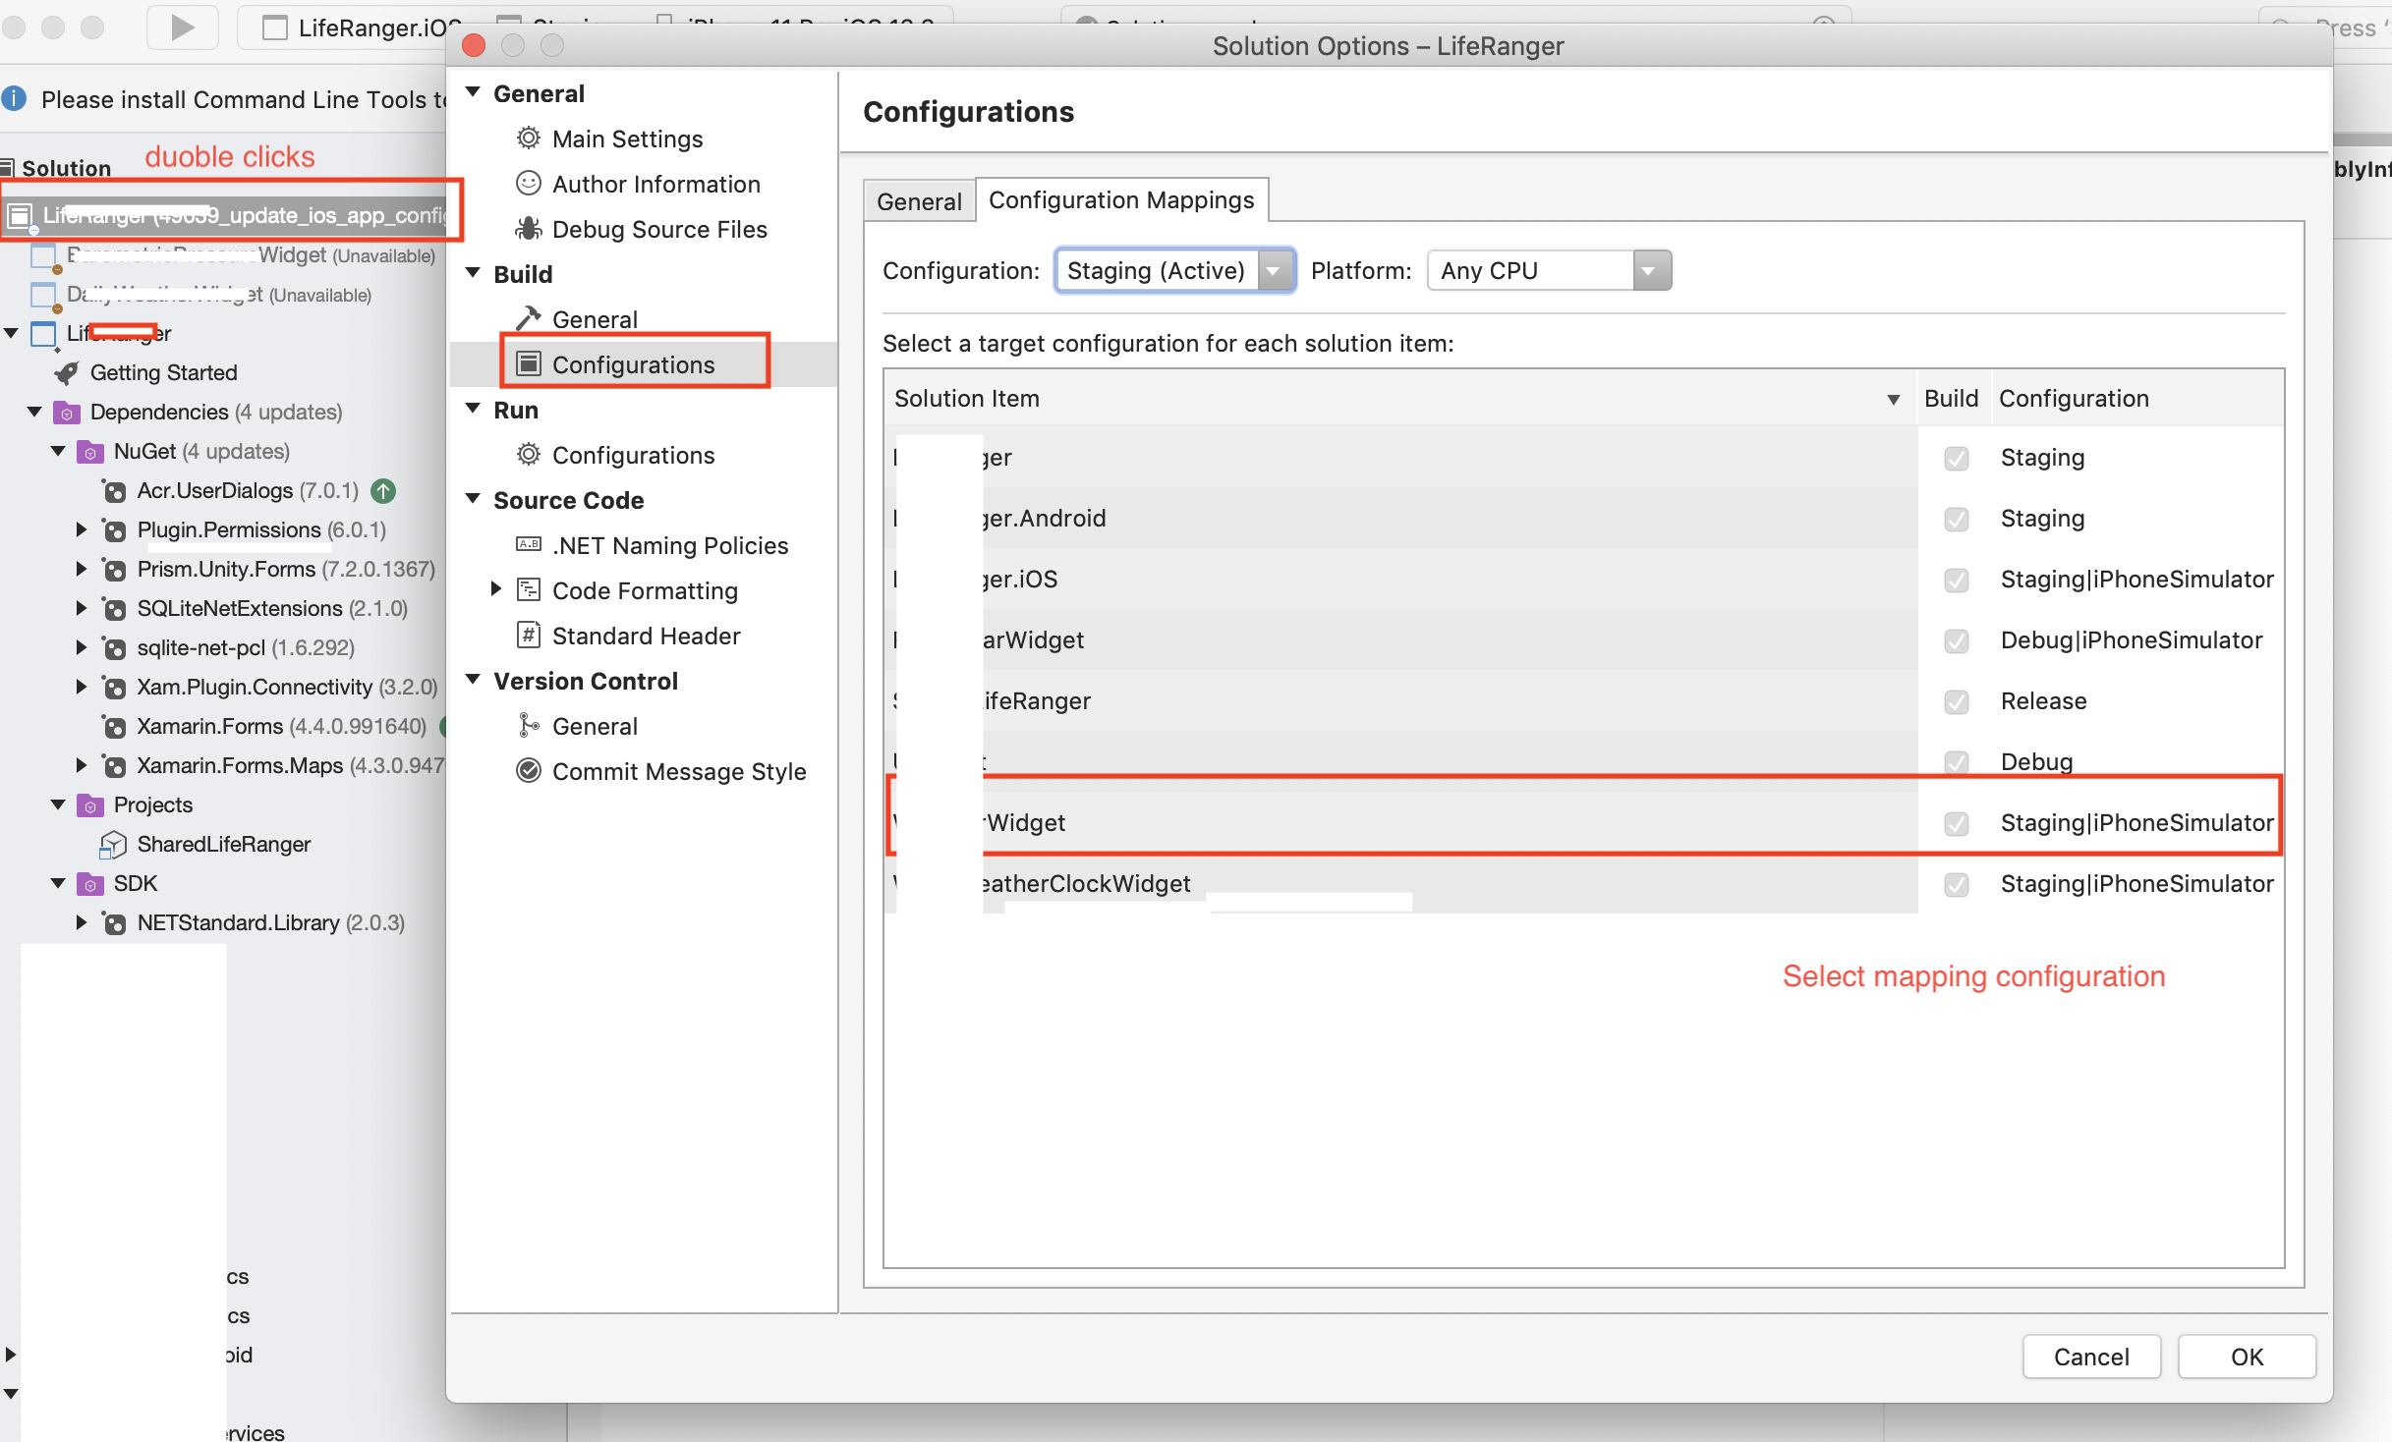Collapse the Projects folder in the solution tree

coord(58,804)
